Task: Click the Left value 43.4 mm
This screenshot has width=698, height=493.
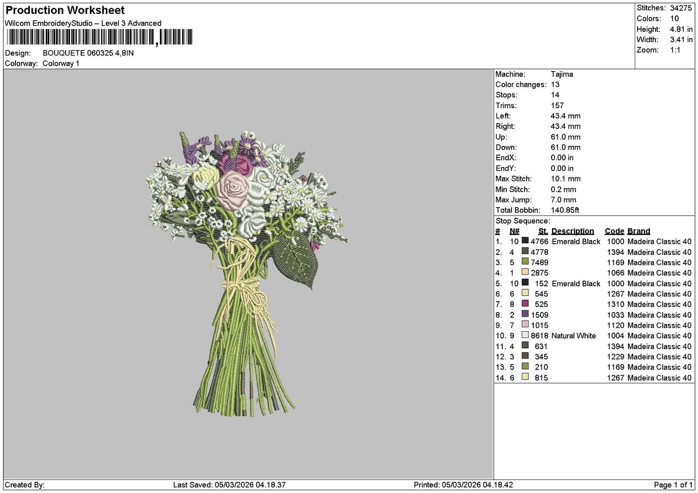Action: [x=566, y=116]
